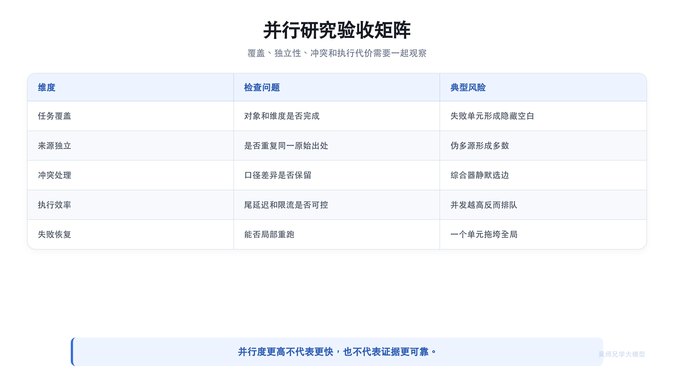The image size is (674, 379).
Task: Select the 一个单元拖垮全局 cell
Action: pyautogui.click(x=543, y=234)
